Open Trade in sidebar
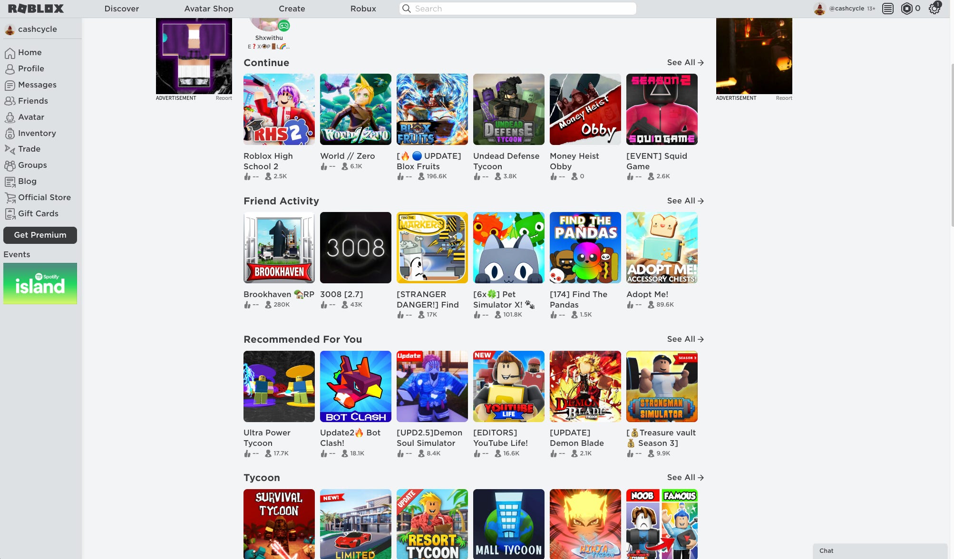The image size is (954, 559). point(29,149)
